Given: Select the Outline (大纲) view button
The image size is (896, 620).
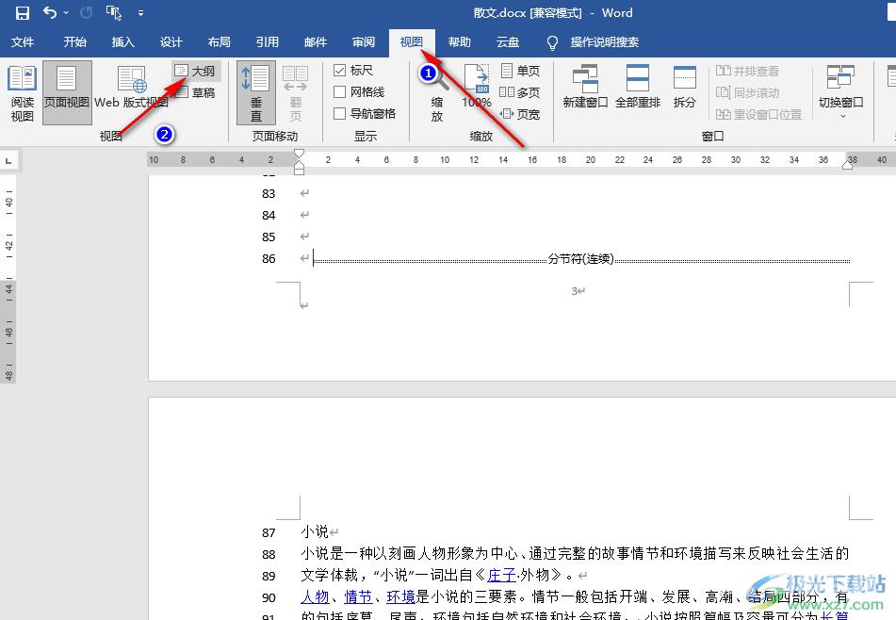Looking at the screenshot, I should (195, 71).
